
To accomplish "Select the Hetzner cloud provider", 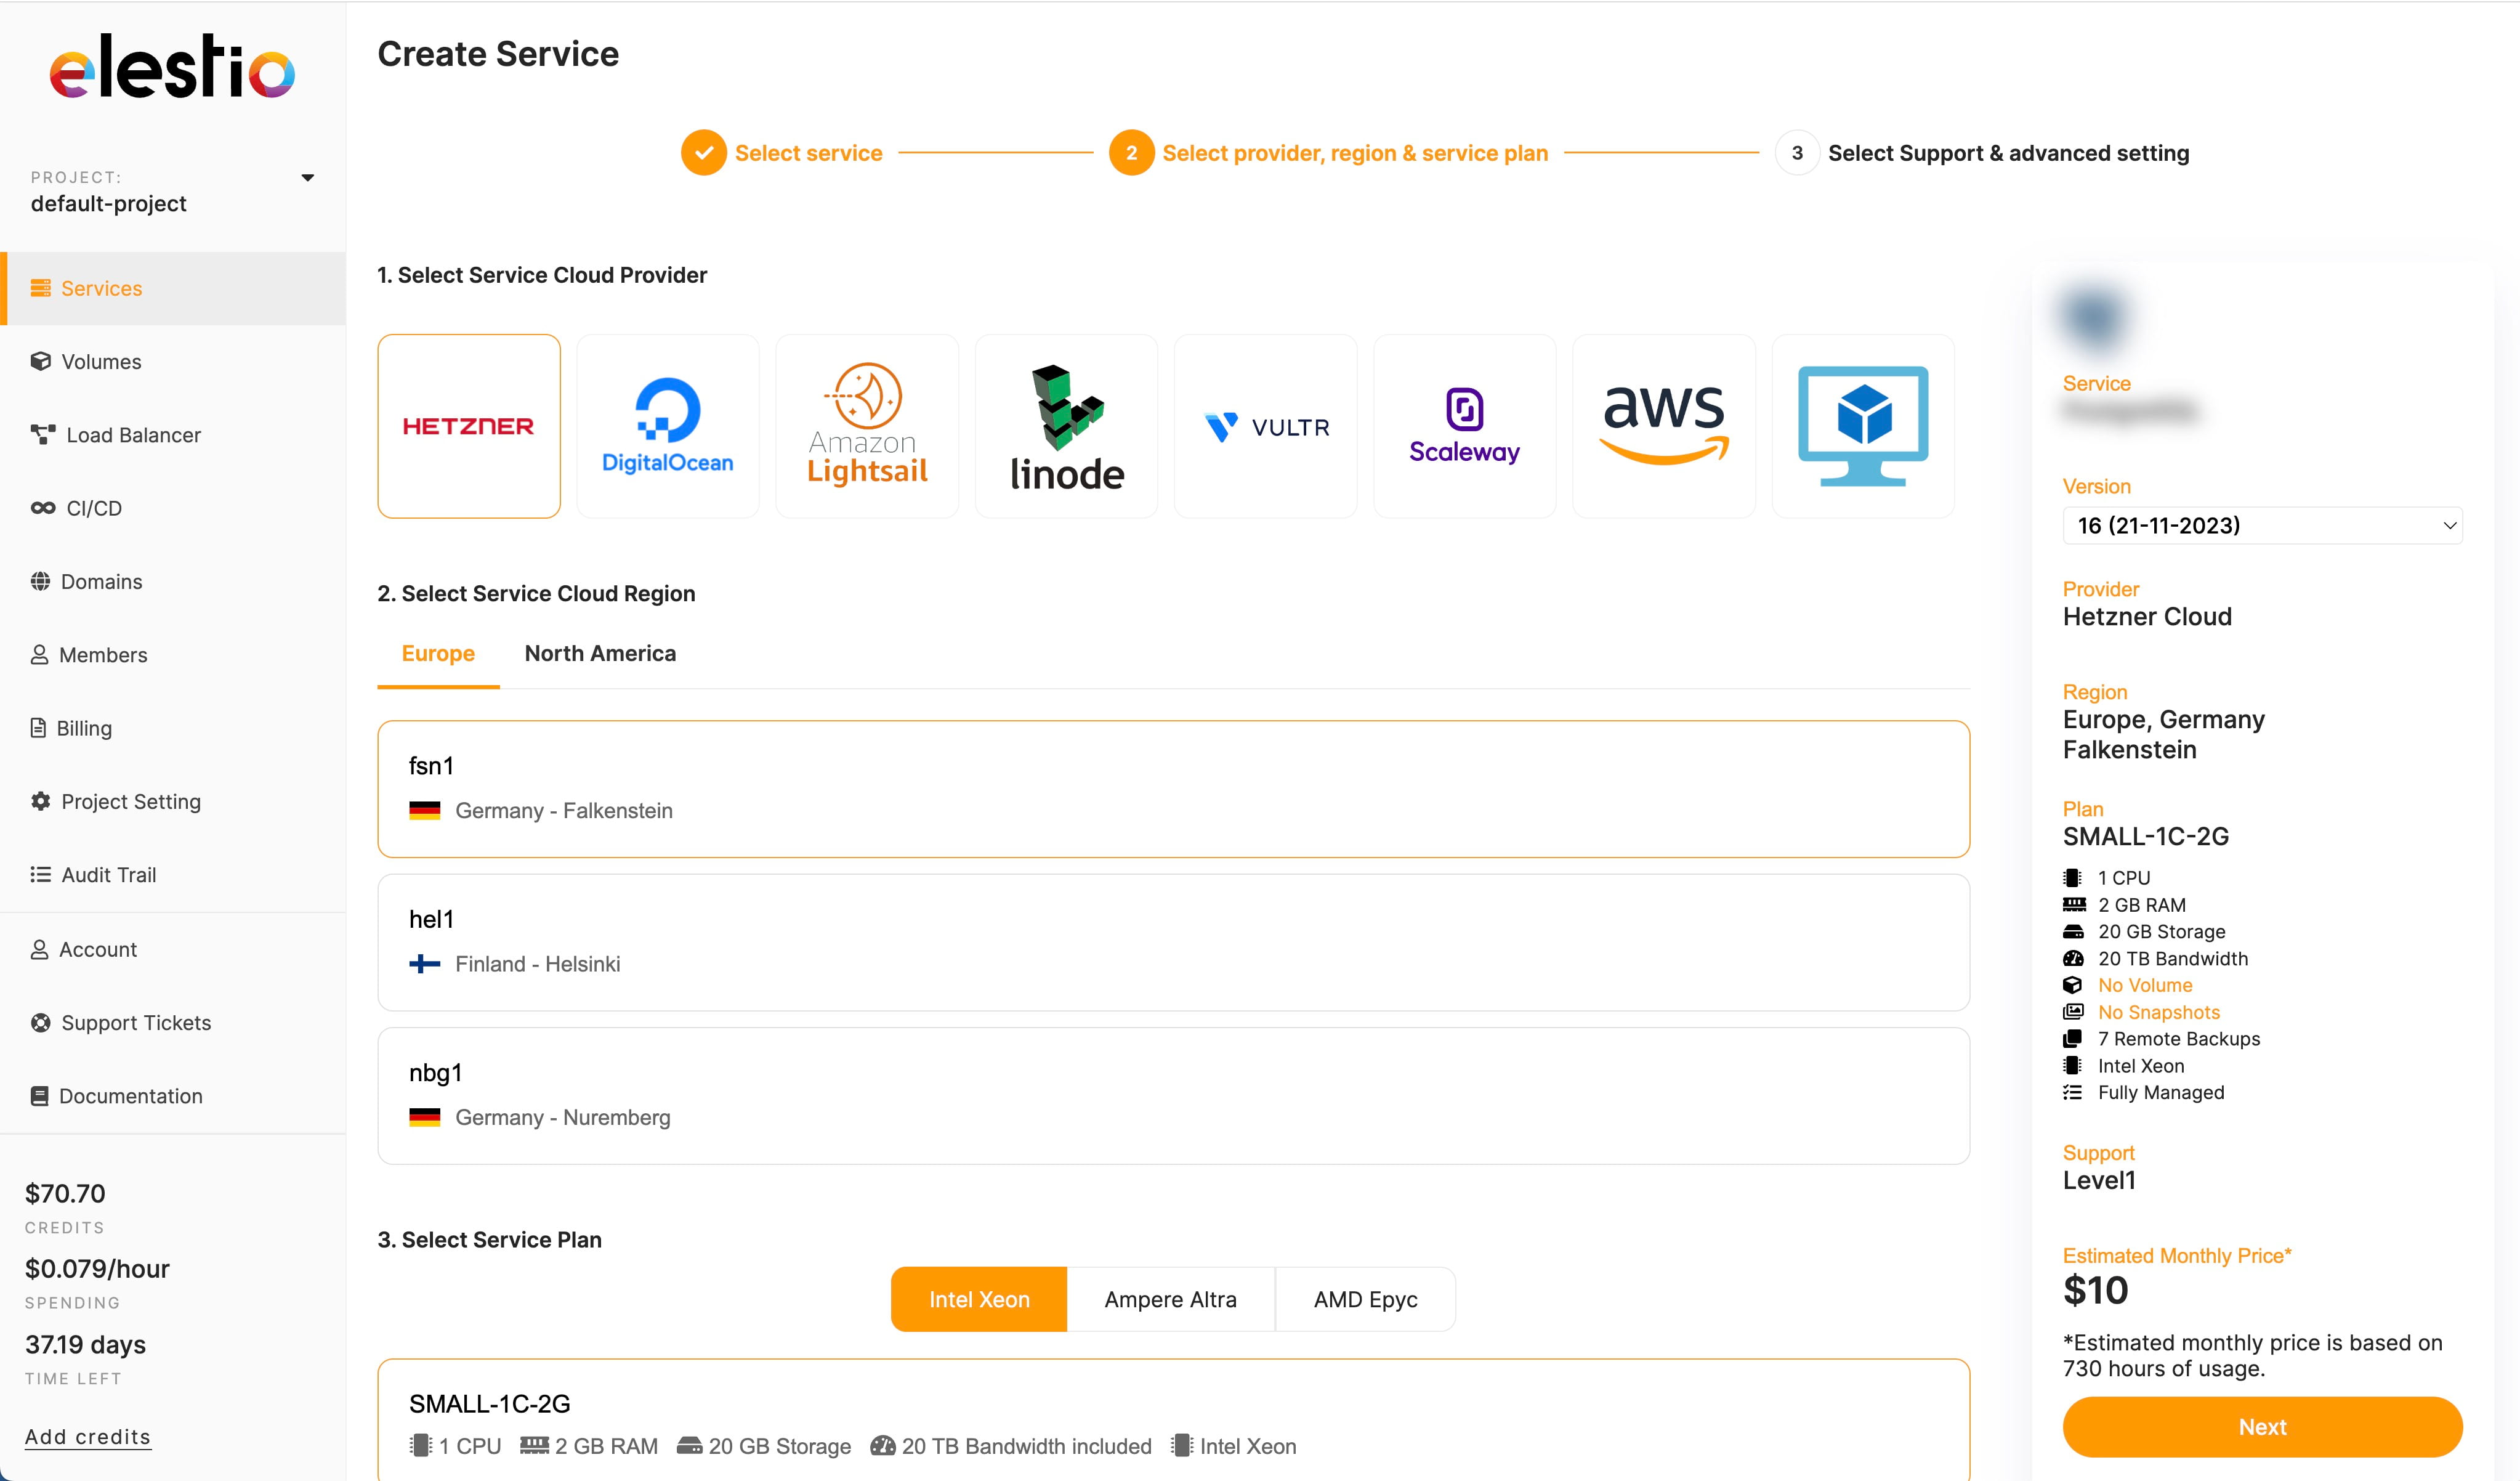I will point(469,425).
